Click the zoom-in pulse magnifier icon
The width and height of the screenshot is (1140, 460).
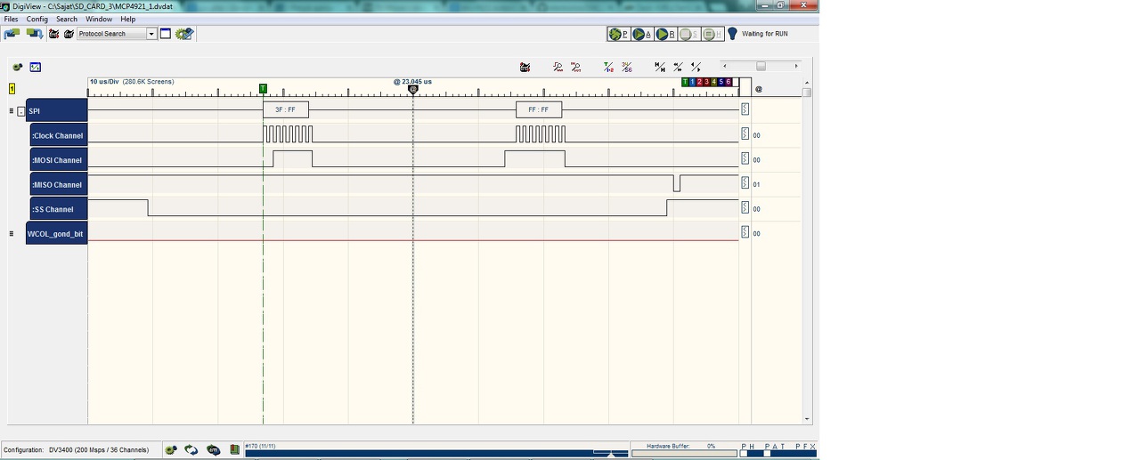[558, 67]
